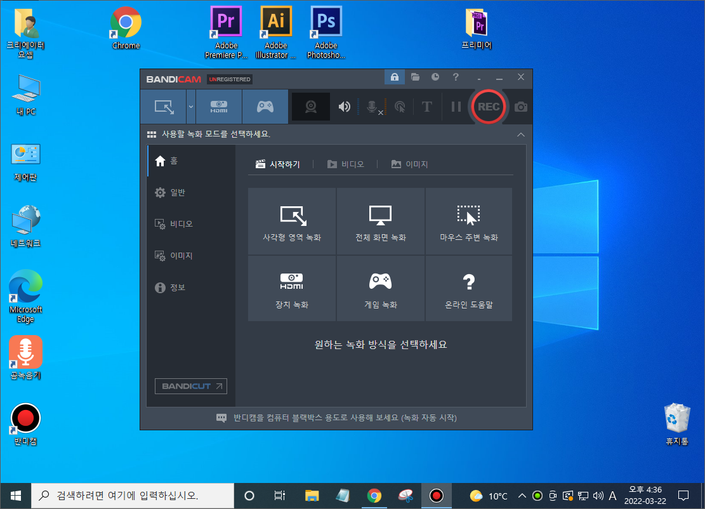The image size is (705, 509).
Task: Toggle the text overlay T icon
Action: [426, 107]
